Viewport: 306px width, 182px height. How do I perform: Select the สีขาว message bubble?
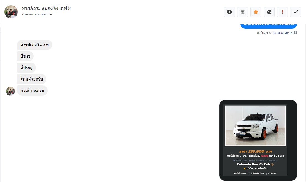(x=25, y=56)
